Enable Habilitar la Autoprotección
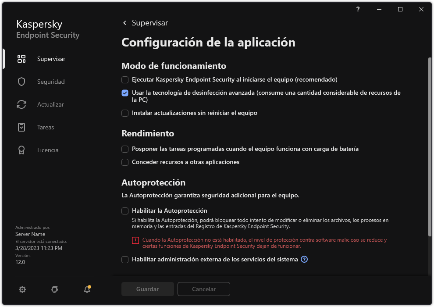 click(x=125, y=211)
